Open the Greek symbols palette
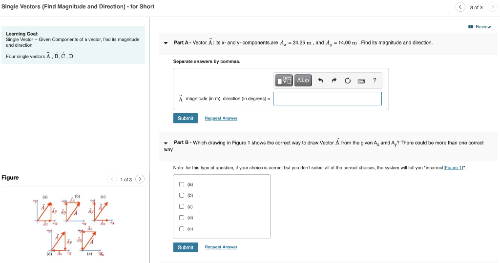 point(303,81)
